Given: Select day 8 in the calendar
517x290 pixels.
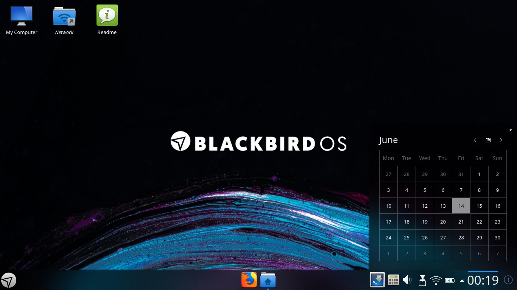Looking at the screenshot, I should point(479,190).
